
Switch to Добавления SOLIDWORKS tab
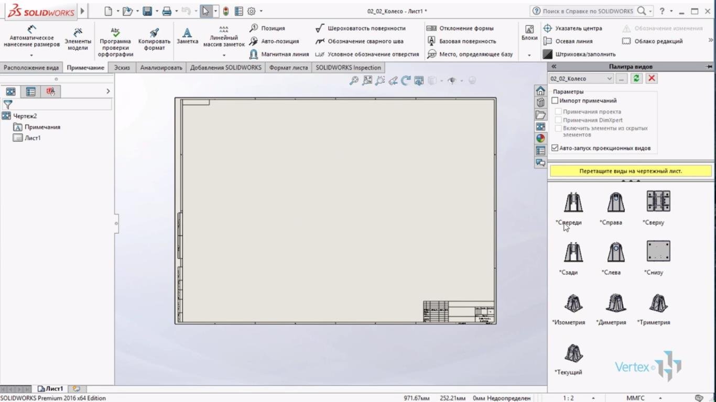(226, 68)
